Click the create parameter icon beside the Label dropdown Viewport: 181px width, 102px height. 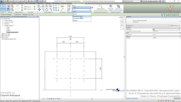click(x=92, y=7)
